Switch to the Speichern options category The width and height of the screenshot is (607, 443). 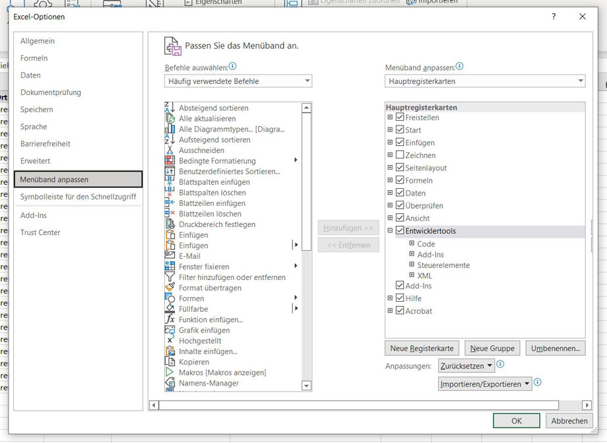[79, 110]
